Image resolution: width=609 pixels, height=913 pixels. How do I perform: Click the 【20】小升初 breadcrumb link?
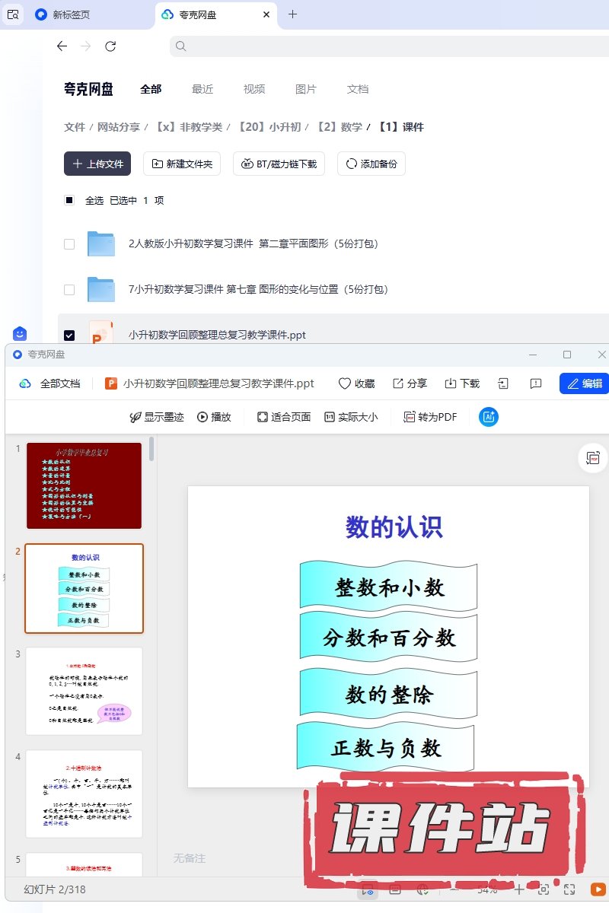269,127
